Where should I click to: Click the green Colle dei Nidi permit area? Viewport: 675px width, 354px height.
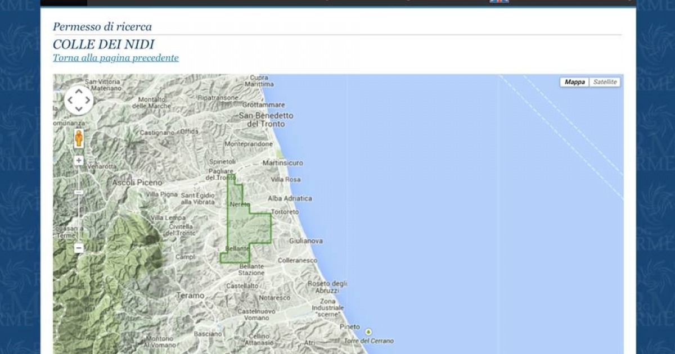[247, 228]
